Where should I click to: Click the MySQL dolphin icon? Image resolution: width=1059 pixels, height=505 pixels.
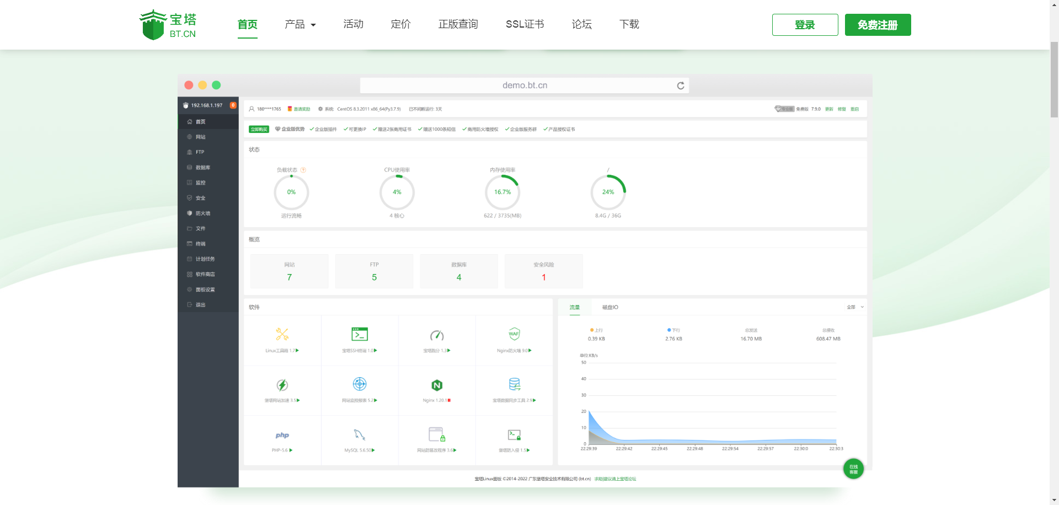pyautogui.click(x=360, y=434)
